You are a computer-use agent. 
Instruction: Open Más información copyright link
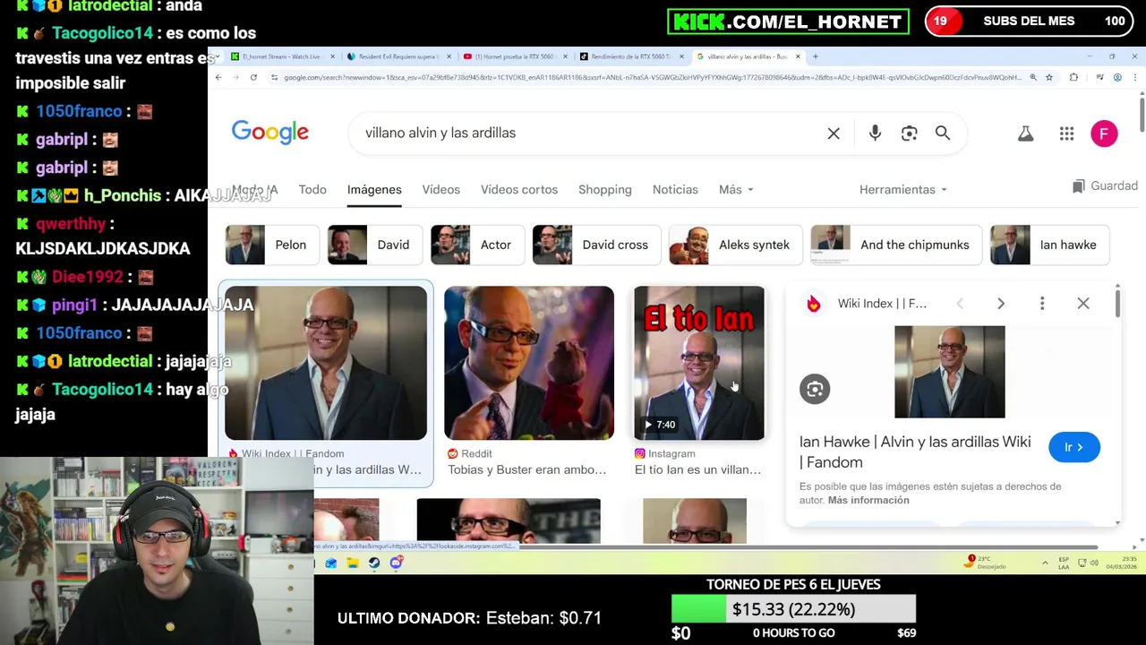[868, 501]
